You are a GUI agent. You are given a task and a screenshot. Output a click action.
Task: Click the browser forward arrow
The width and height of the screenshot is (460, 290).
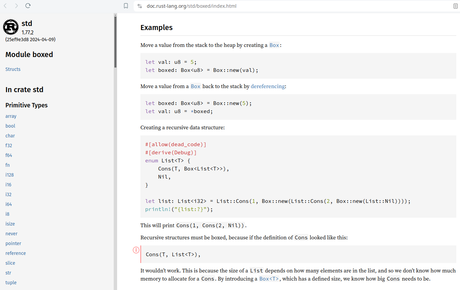click(x=17, y=6)
